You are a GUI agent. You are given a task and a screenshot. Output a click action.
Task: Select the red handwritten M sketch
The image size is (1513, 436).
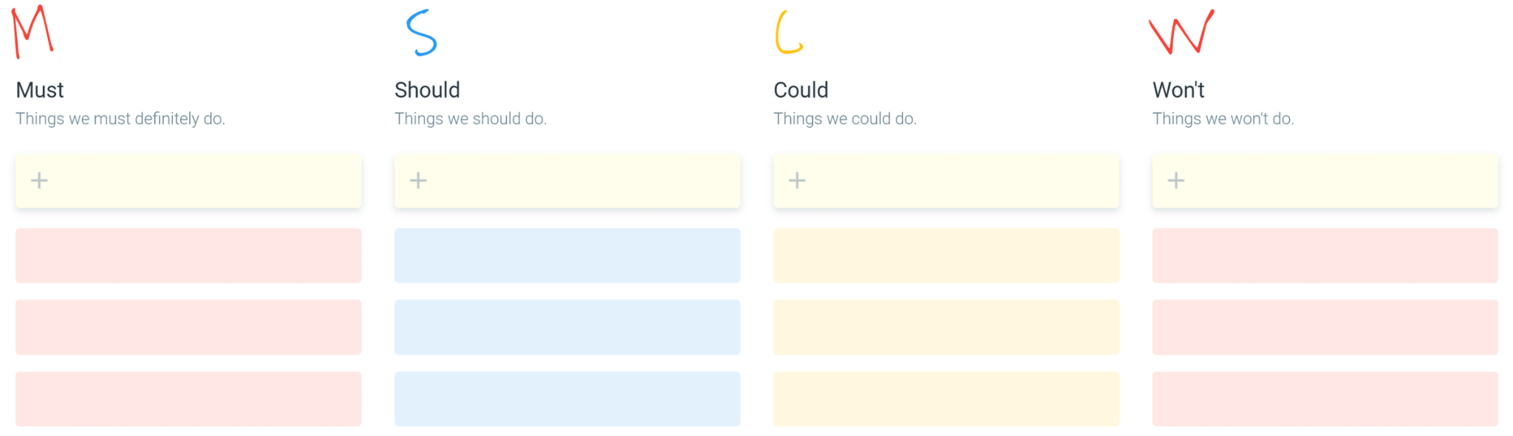[x=33, y=32]
